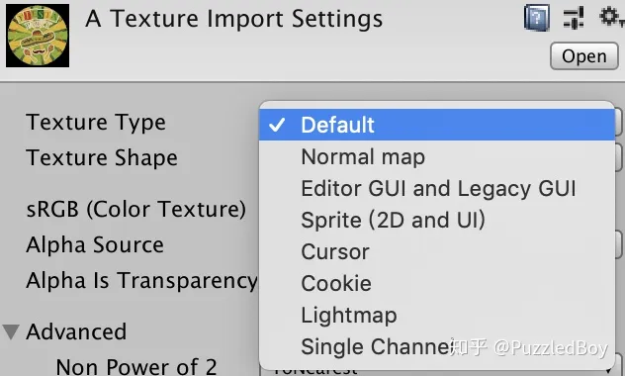
Task: Click the preset selector sliders icon
Action: point(574,18)
